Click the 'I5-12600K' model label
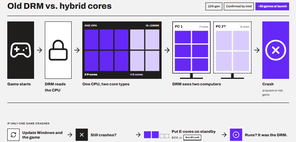This screenshot has width=296, height=142. [152, 26]
